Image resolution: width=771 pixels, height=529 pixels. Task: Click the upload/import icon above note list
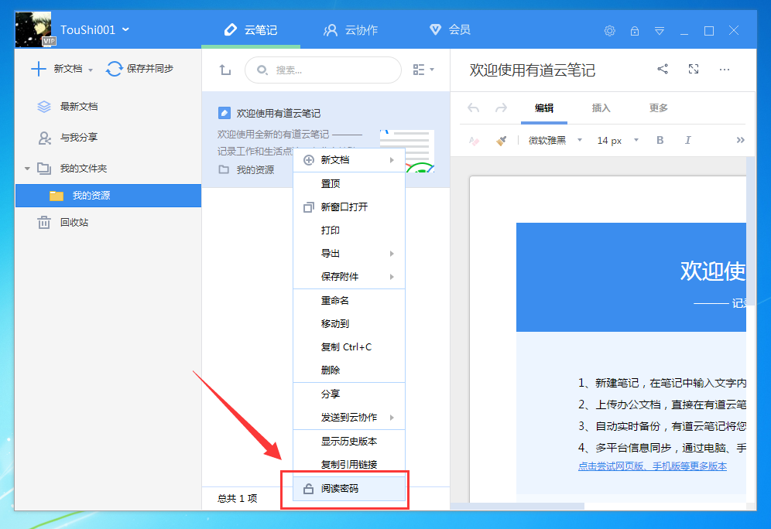(224, 70)
